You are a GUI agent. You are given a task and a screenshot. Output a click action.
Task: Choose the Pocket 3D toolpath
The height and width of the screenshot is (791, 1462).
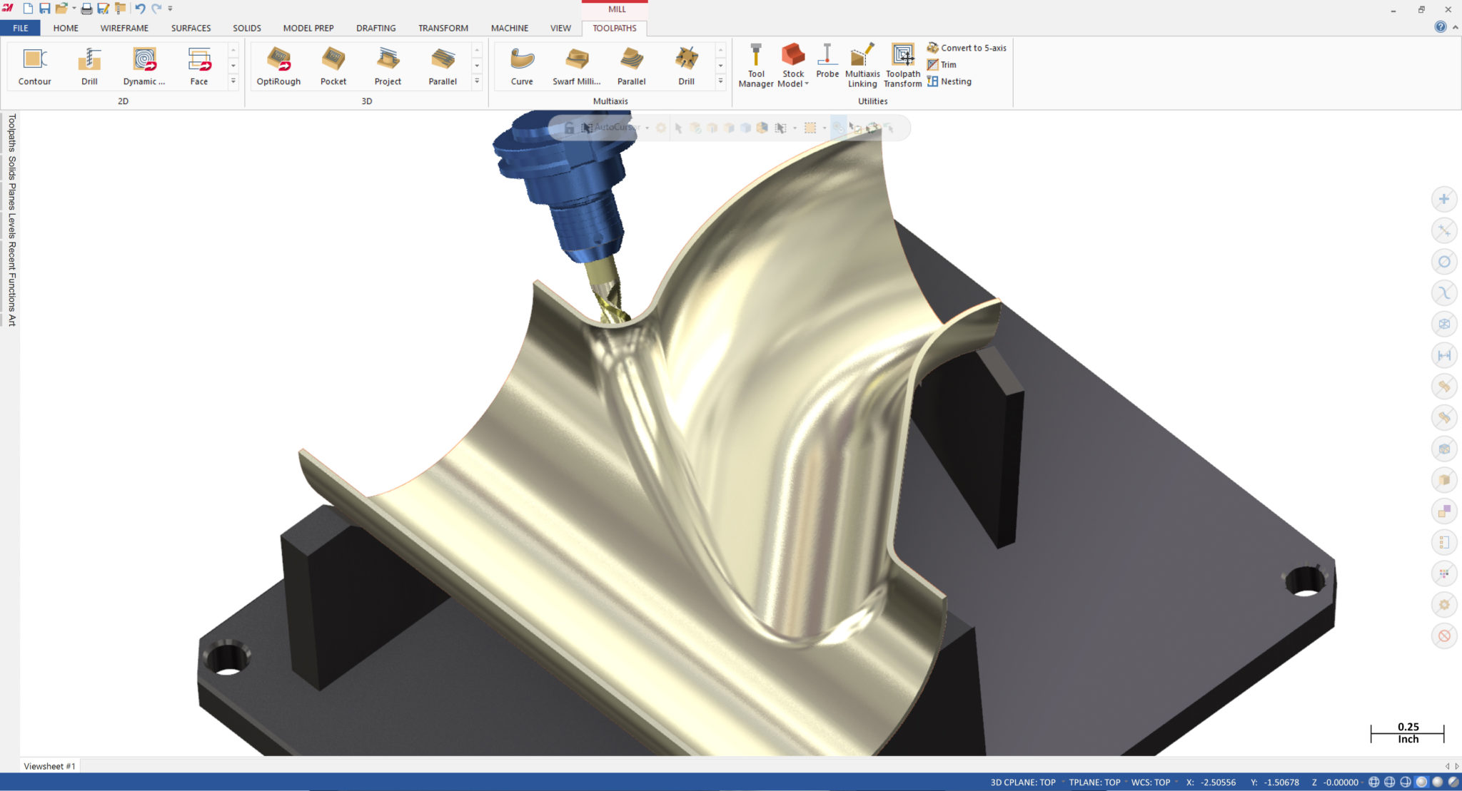click(333, 66)
